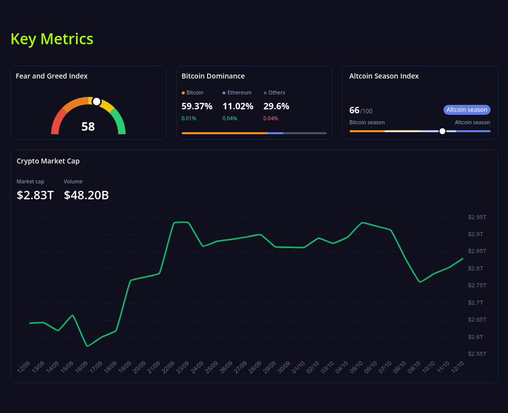Click the 66 index score
The image size is (508, 413).
pos(355,110)
